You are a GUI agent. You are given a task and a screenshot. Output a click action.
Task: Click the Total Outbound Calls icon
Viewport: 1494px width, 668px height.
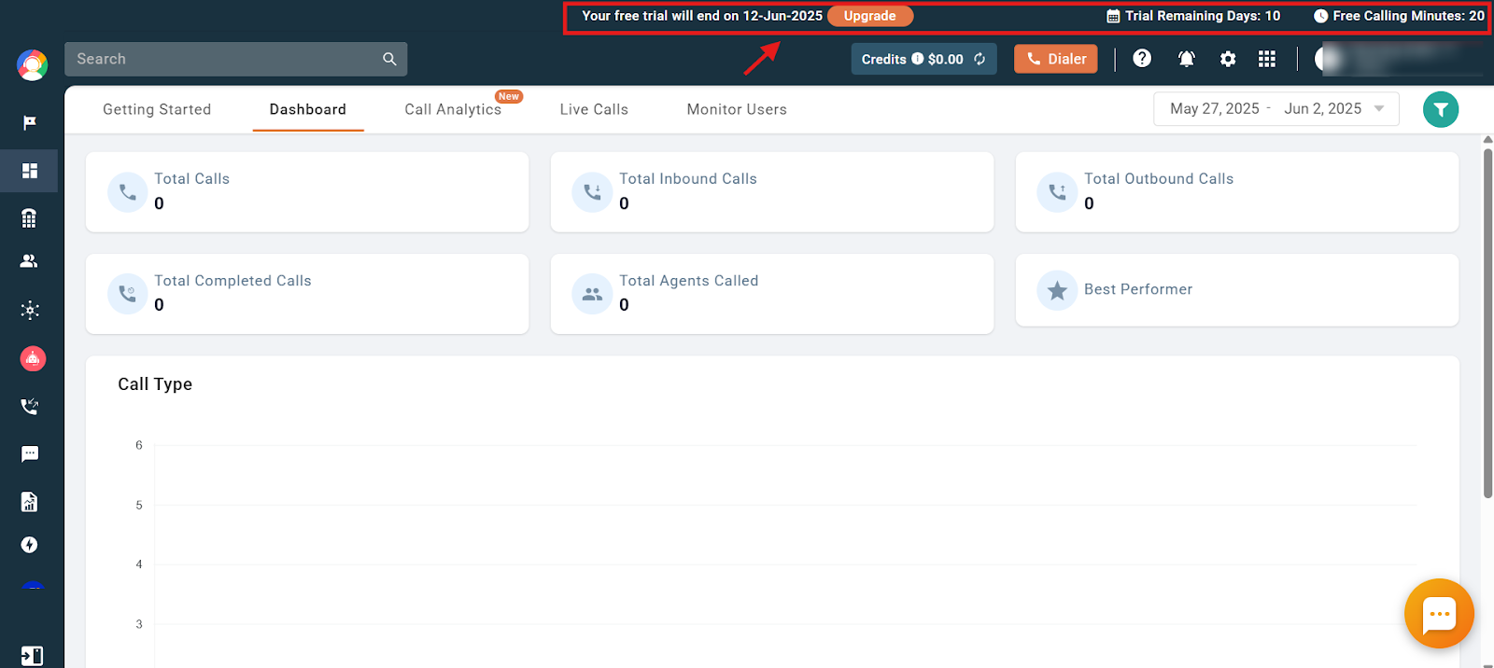click(x=1057, y=192)
